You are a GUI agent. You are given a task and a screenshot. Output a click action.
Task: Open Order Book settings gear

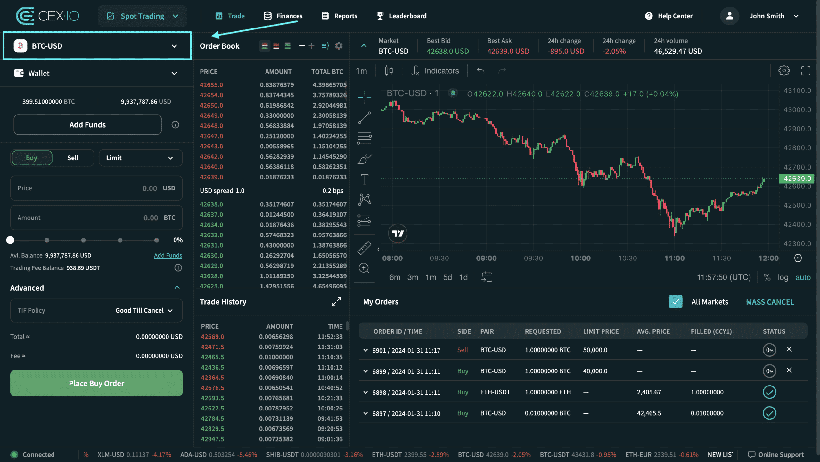click(339, 46)
